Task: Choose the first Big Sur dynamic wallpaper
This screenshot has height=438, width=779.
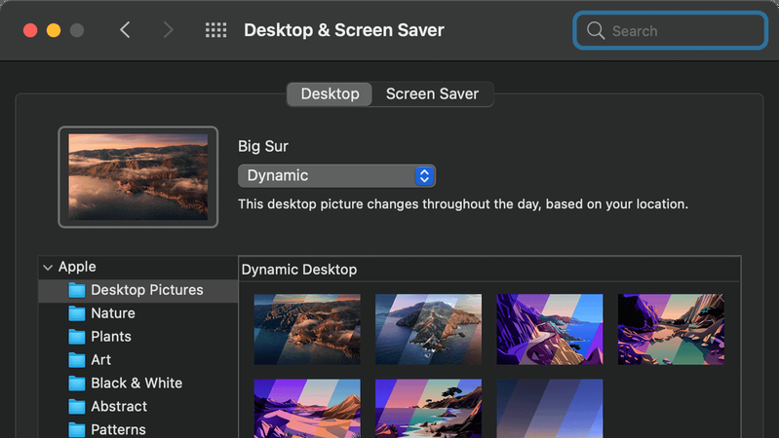Action: pos(307,329)
